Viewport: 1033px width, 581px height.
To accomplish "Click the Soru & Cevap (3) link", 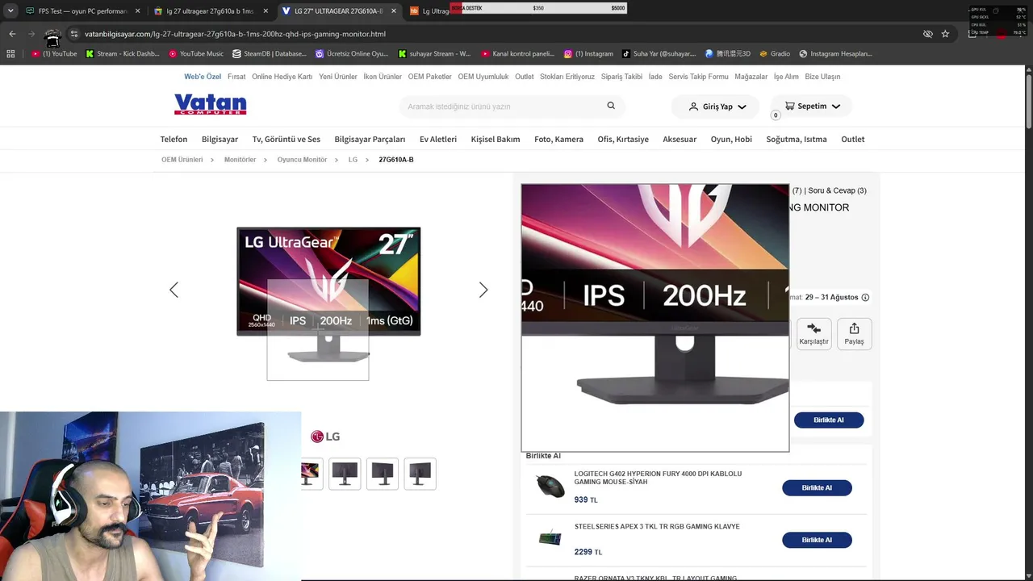I will (838, 190).
